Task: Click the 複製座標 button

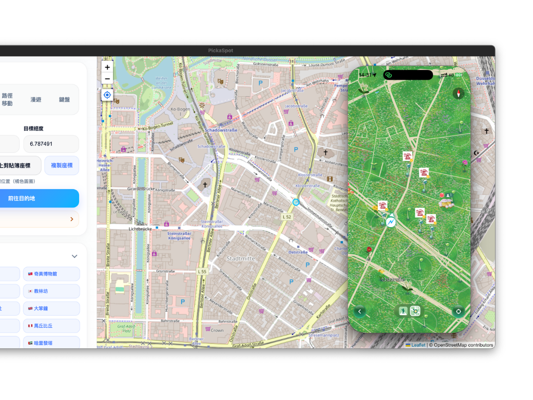Action: pos(61,165)
